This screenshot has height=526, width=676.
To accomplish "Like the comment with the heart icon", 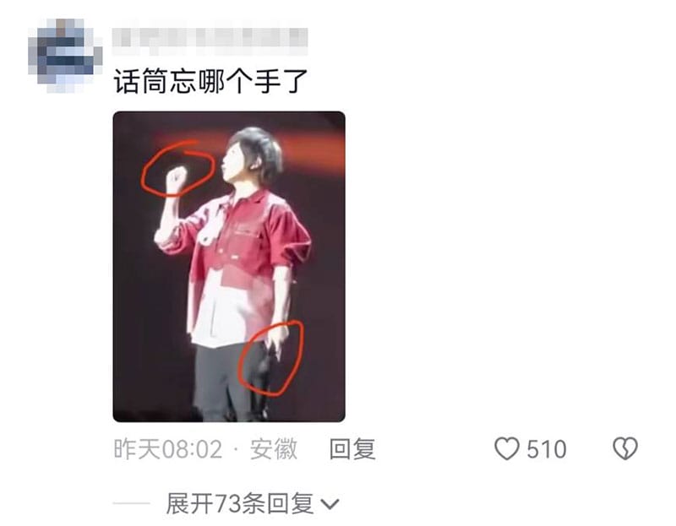I will [506, 448].
